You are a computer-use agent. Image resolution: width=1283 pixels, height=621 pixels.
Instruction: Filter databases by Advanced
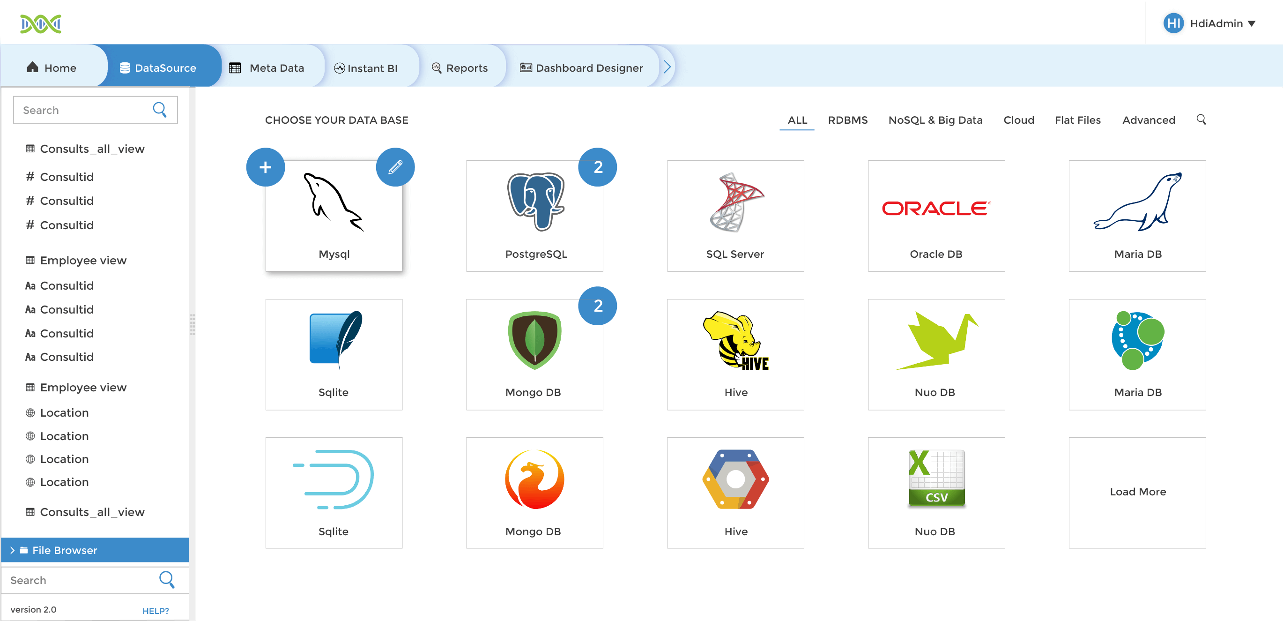[1149, 120]
